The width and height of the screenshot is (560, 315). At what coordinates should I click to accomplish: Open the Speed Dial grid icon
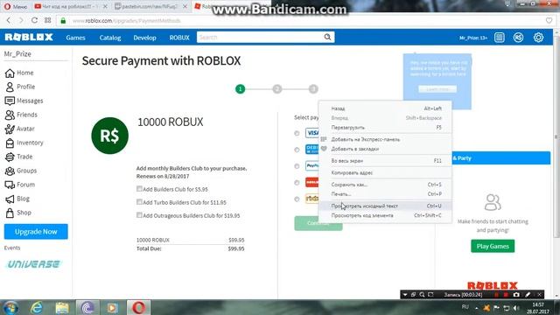pyautogui.click(x=47, y=20)
